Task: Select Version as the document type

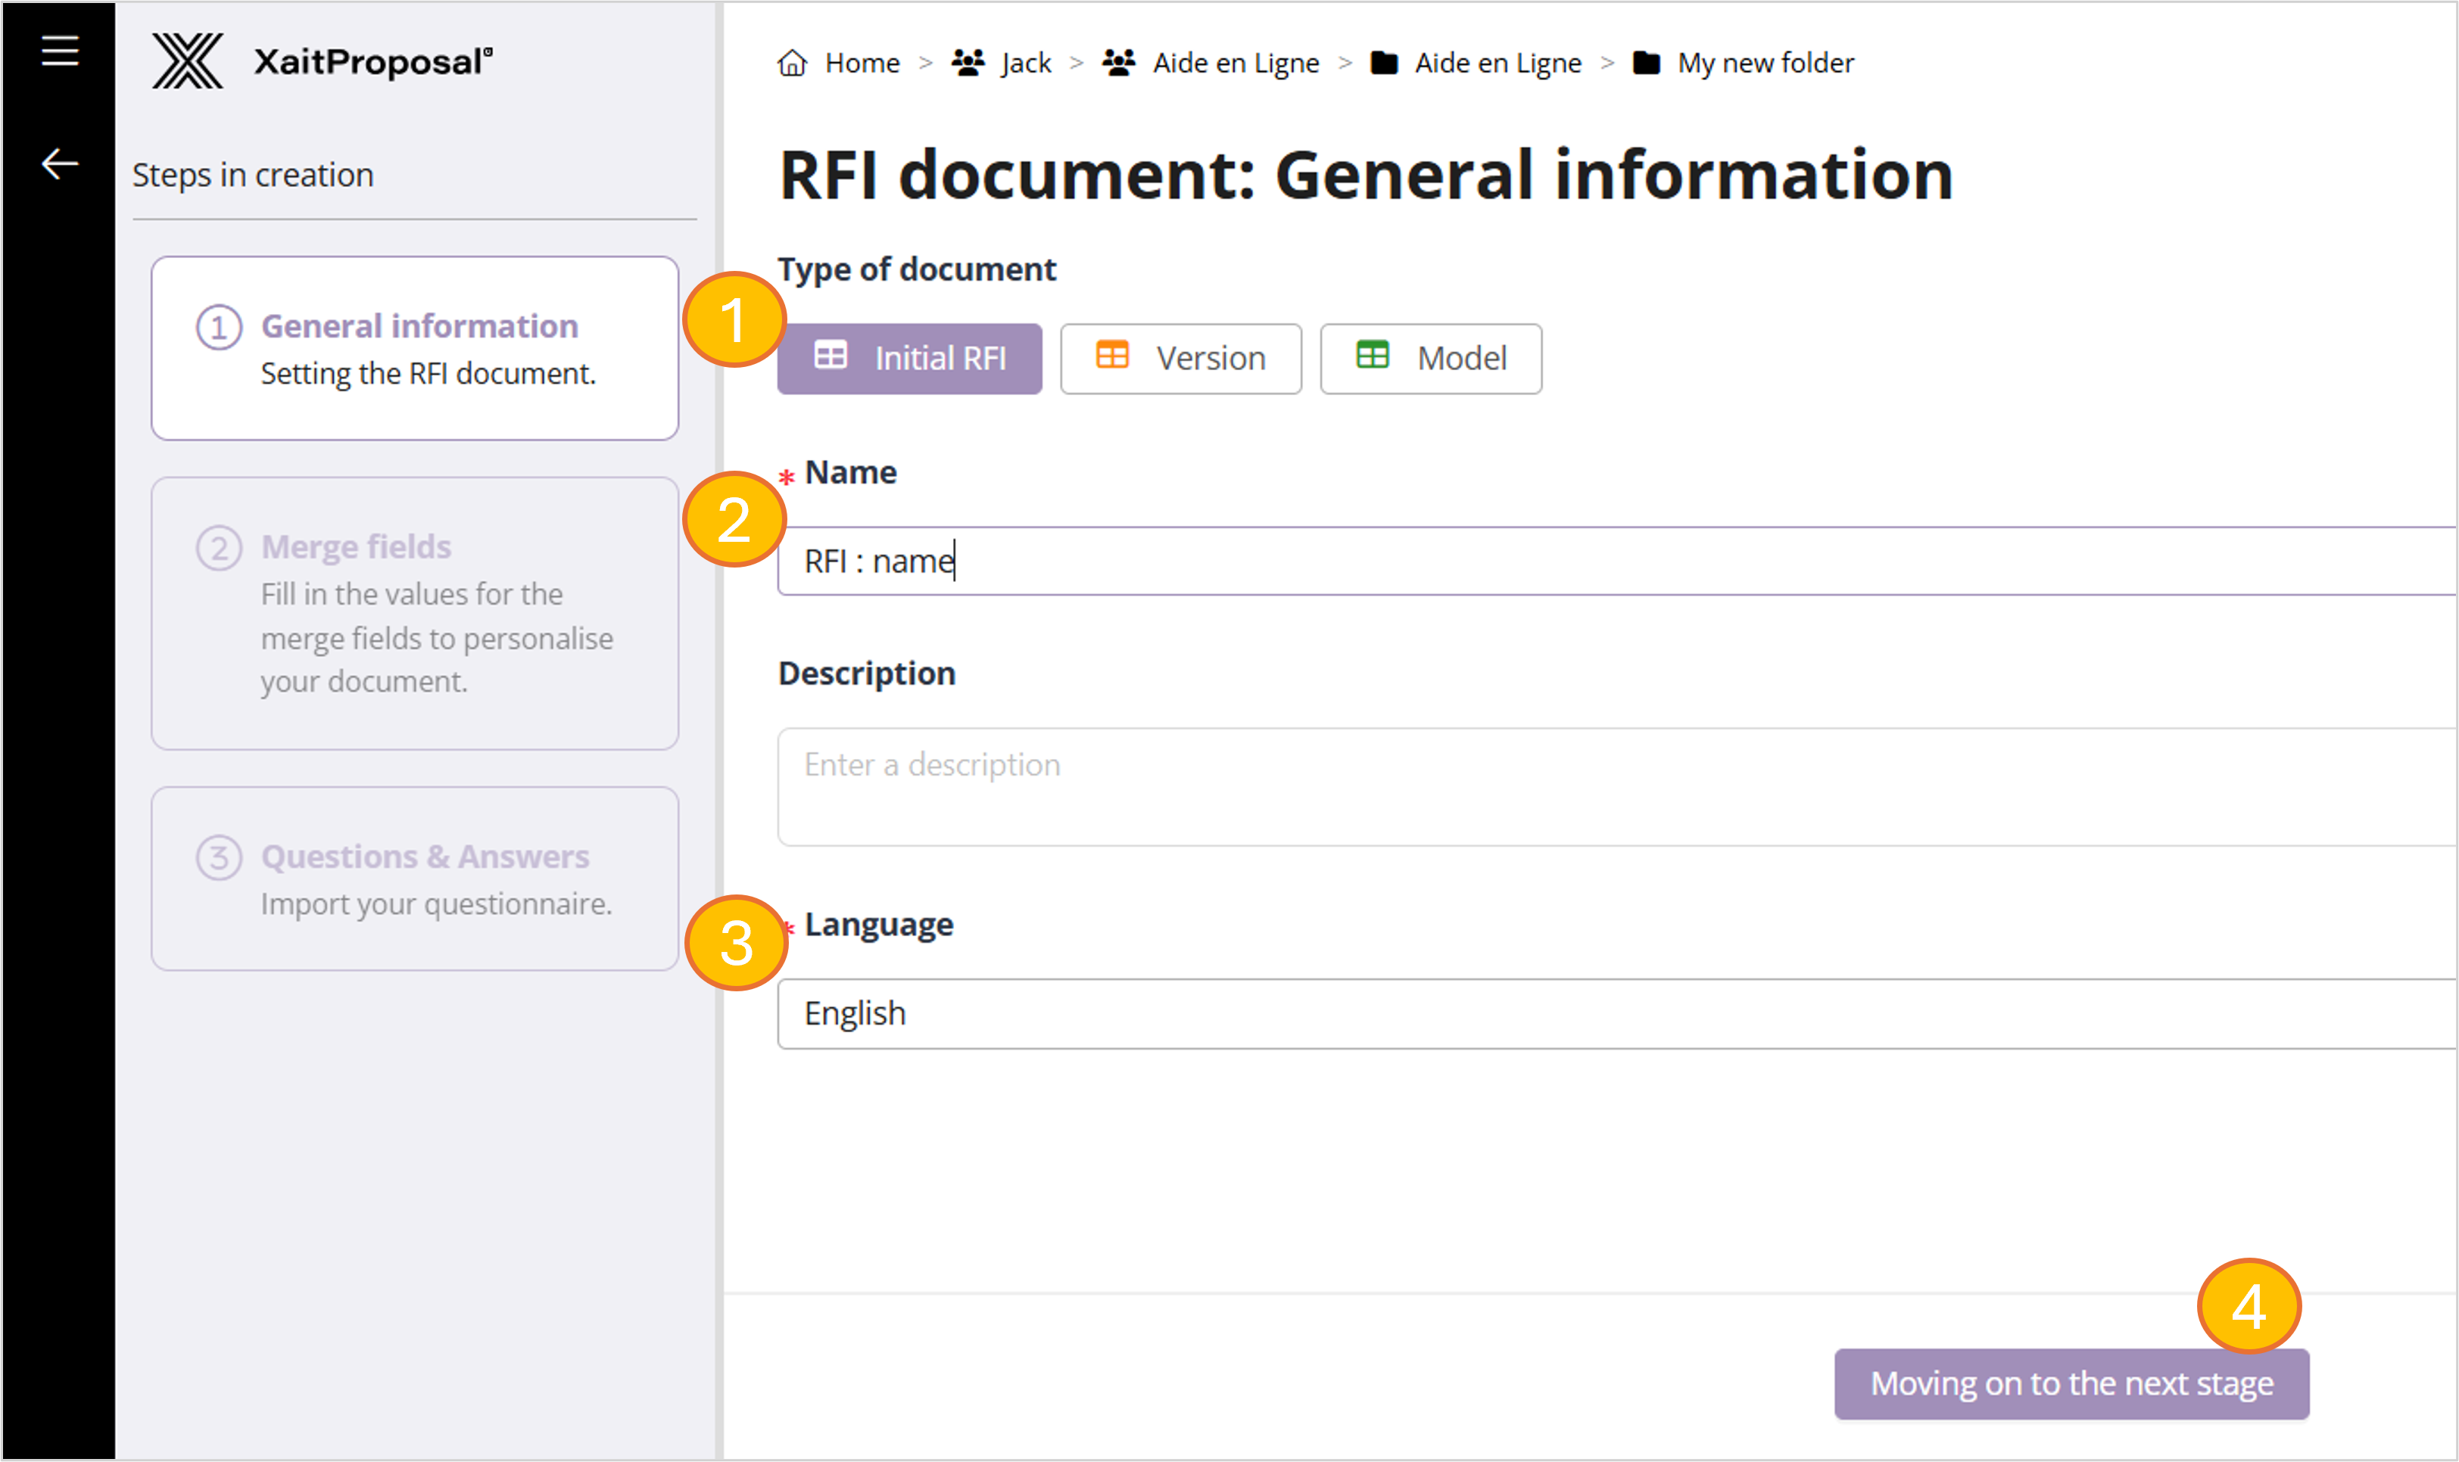Action: pos(1180,358)
